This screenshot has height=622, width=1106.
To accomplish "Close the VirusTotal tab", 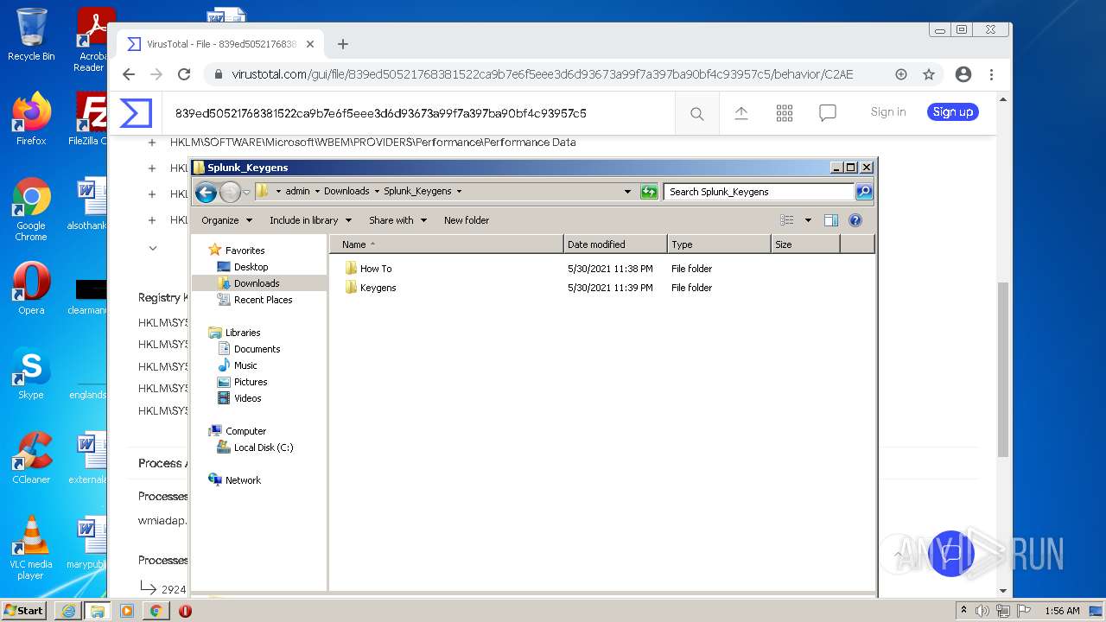I will pyautogui.click(x=310, y=44).
